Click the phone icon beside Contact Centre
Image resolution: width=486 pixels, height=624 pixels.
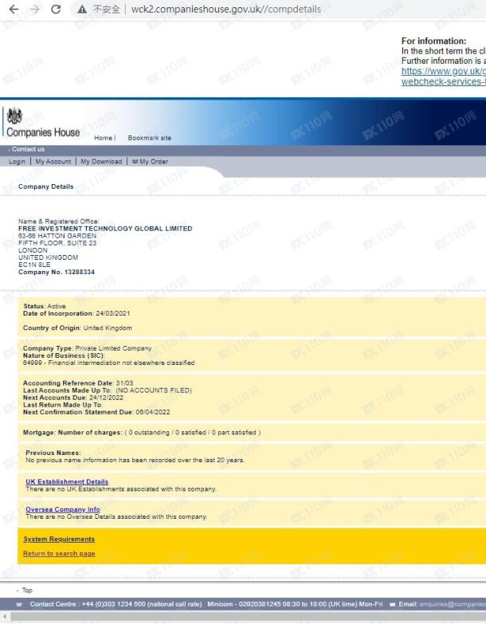pos(19,605)
